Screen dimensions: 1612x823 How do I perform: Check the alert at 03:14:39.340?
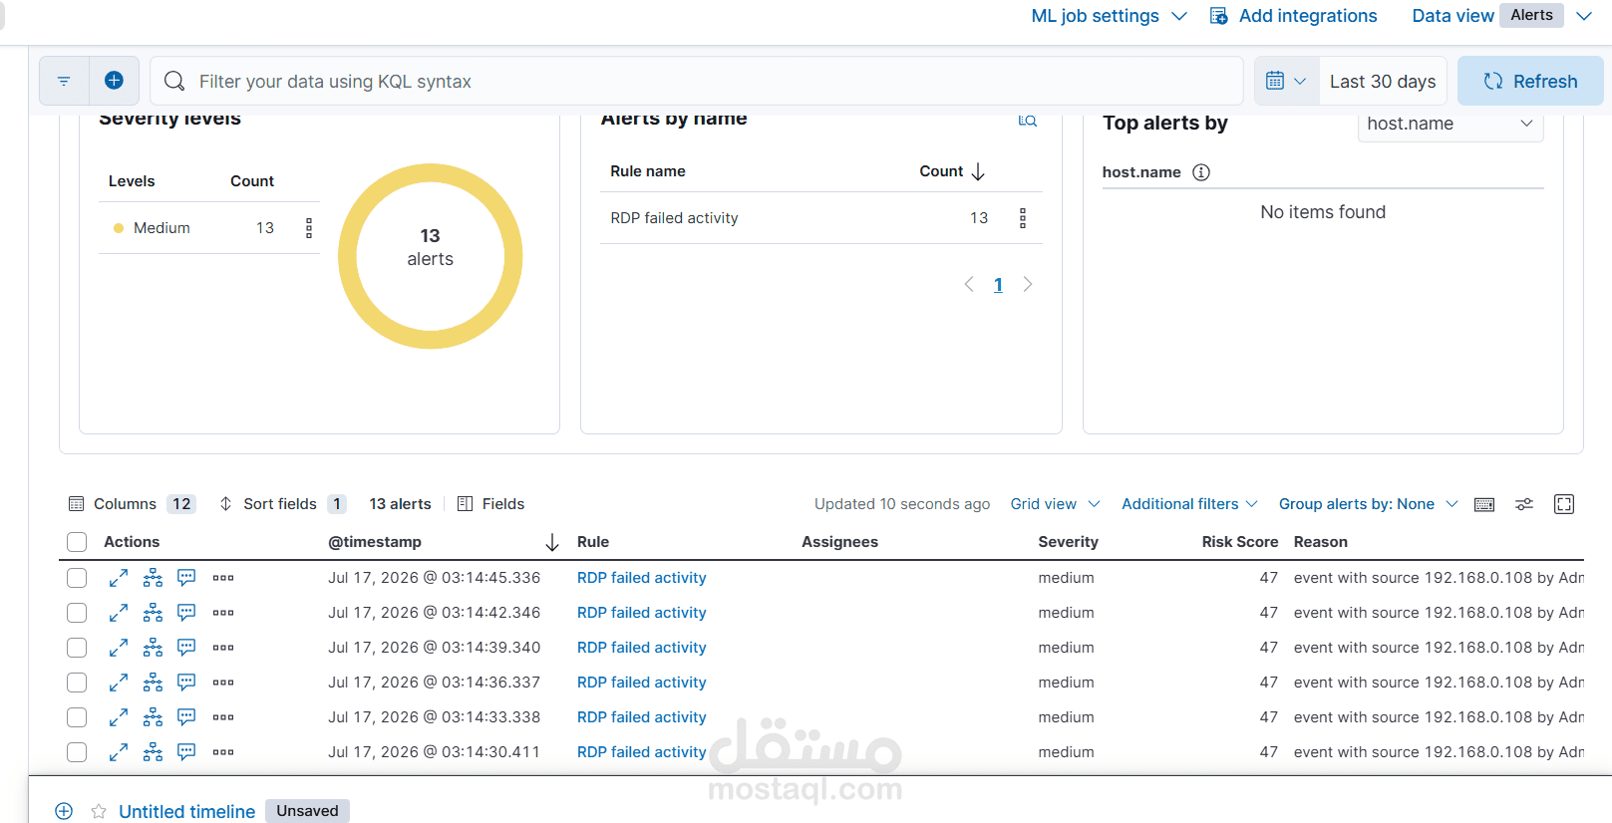pos(77,648)
